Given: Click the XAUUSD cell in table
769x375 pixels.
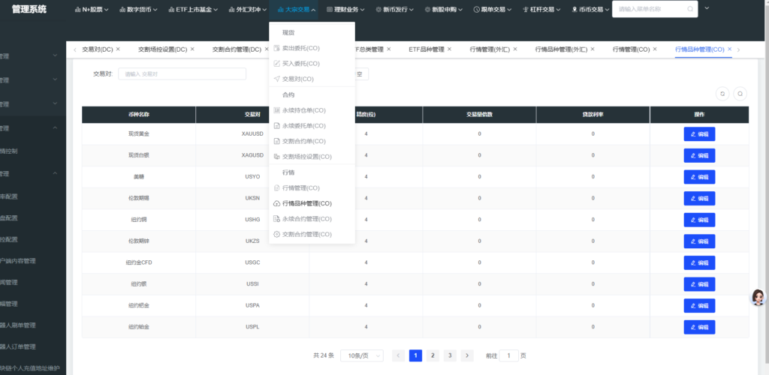Looking at the screenshot, I should (x=252, y=133).
